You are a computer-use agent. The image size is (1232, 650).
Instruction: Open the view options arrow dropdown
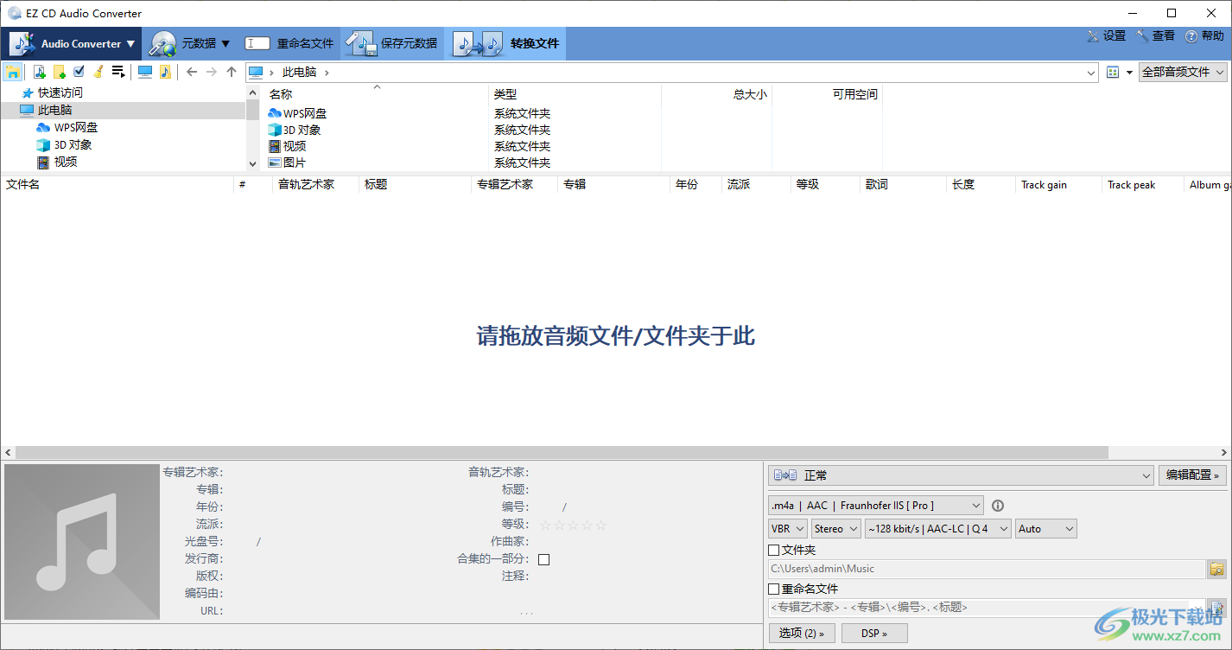point(1129,73)
